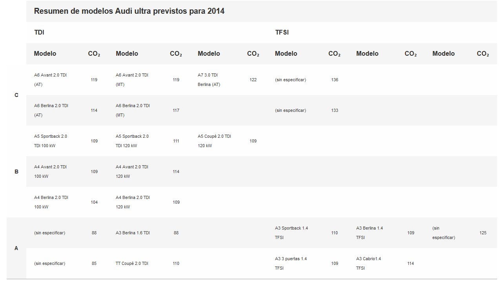Select the TT Coupé 2.0 TDI cell
Viewport: 501px width, 281px height.
pyautogui.click(x=132, y=263)
